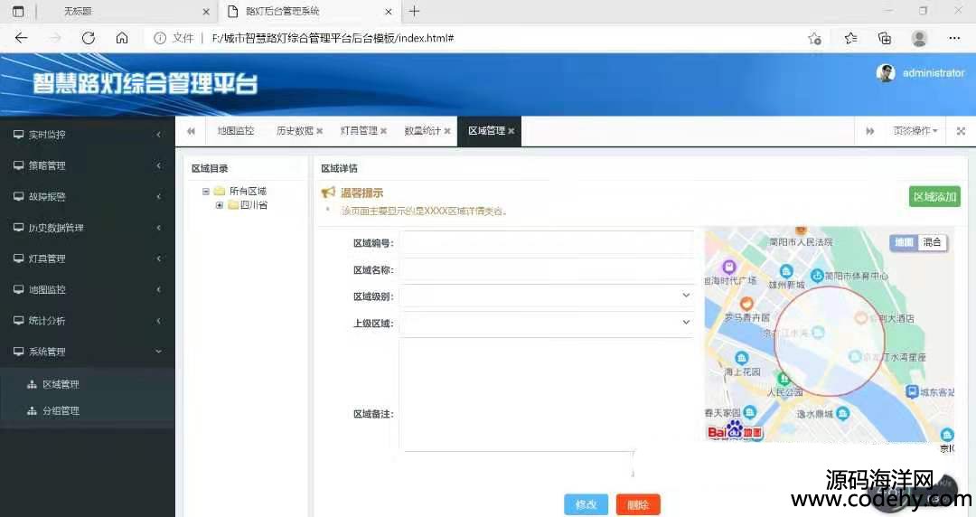Open the browser home page icon
The image size is (976, 517).
click(x=122, y=38)
